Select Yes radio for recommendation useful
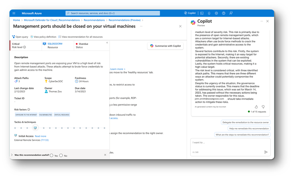Viewport: 294px width, 179px height. point(52,155)
